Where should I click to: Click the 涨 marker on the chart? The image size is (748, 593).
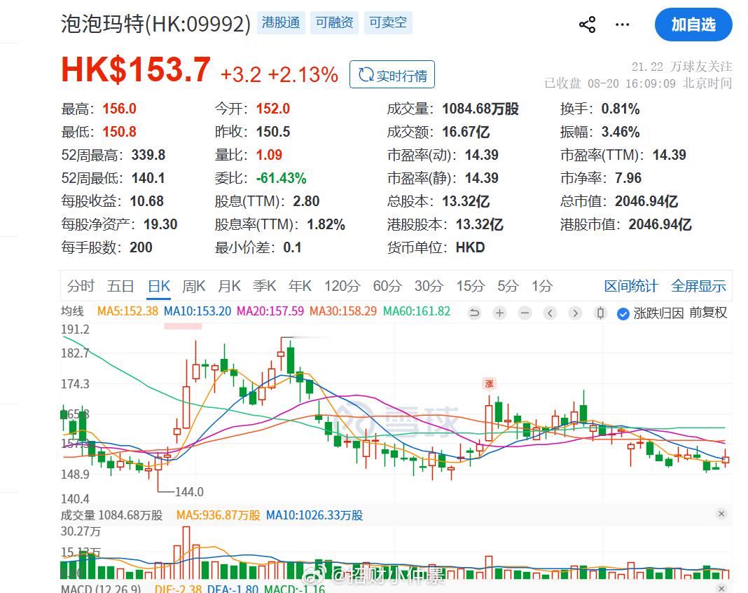point(489,383)
